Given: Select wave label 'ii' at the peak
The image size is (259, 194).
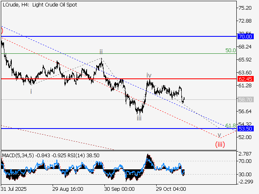Looking at the screenshot, I should click(101, 52).
